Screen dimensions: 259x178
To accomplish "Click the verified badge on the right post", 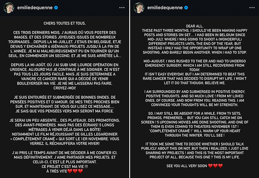I will (x=186, y=8).
